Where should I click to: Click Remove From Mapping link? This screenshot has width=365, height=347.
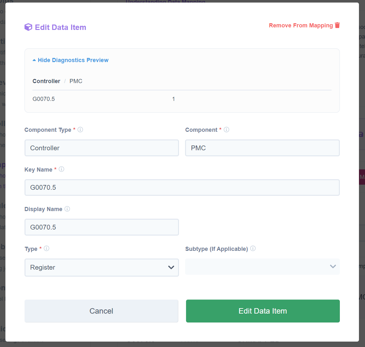(x=301, y=25)
